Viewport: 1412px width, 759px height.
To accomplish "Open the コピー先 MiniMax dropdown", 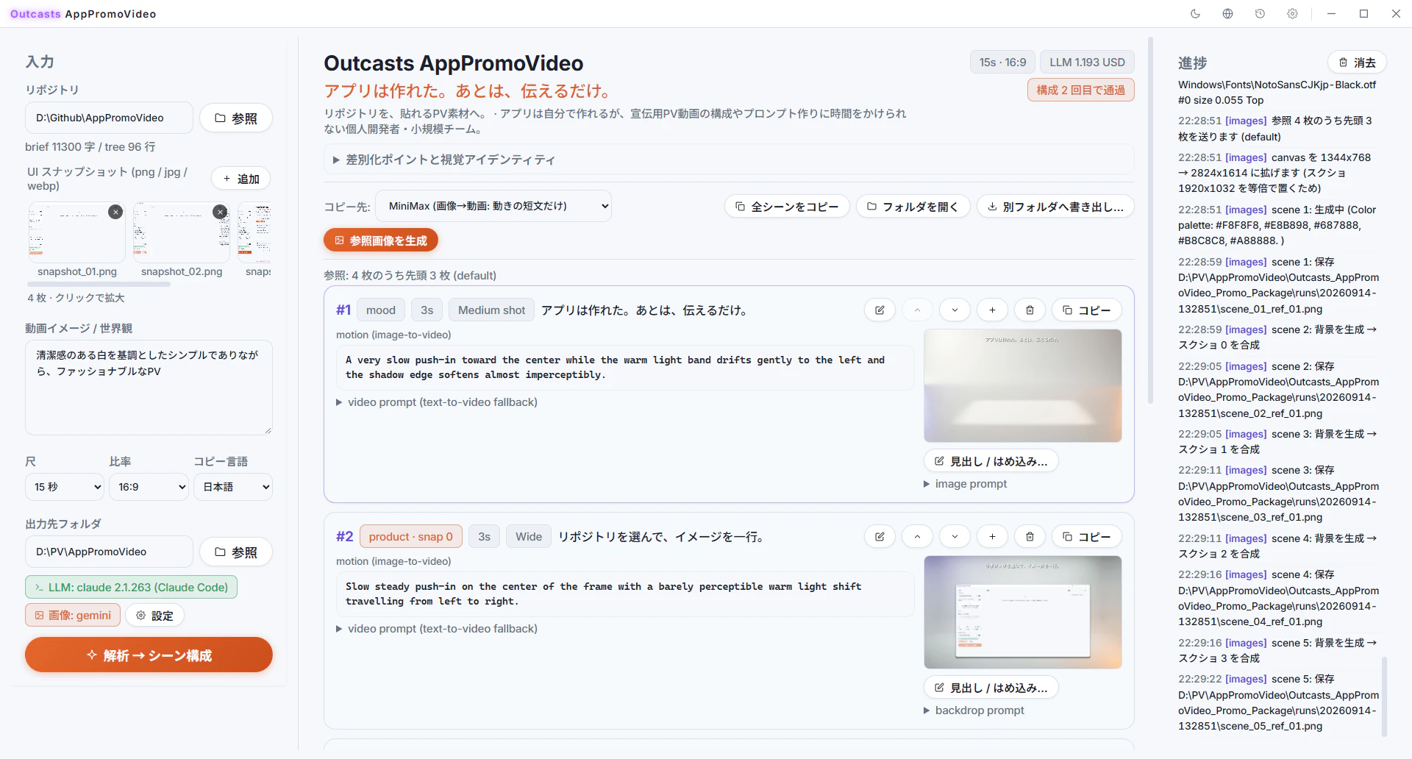I will 493,206.
